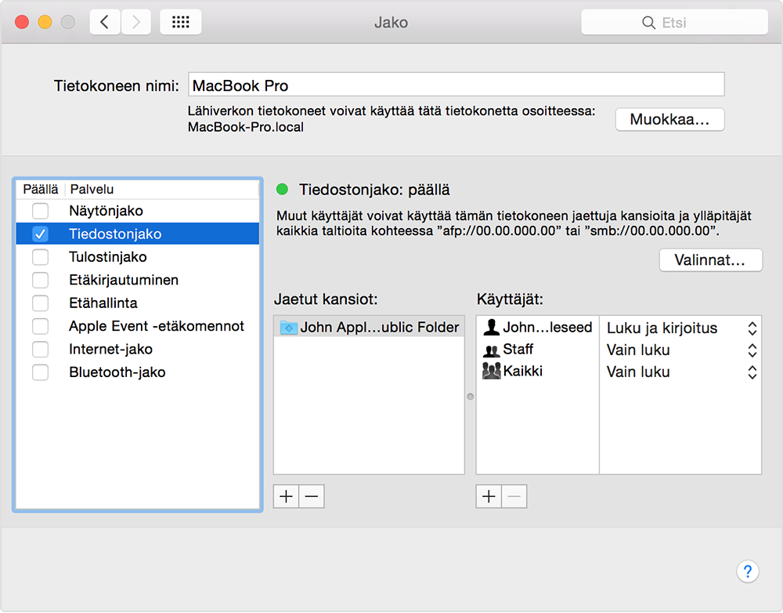This screenshot has height=613, width=783.
Task: Click the magnifier icon in search
Action: pos(648,23)
